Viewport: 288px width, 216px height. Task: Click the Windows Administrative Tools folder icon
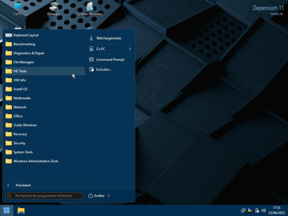tap(9, 161)
